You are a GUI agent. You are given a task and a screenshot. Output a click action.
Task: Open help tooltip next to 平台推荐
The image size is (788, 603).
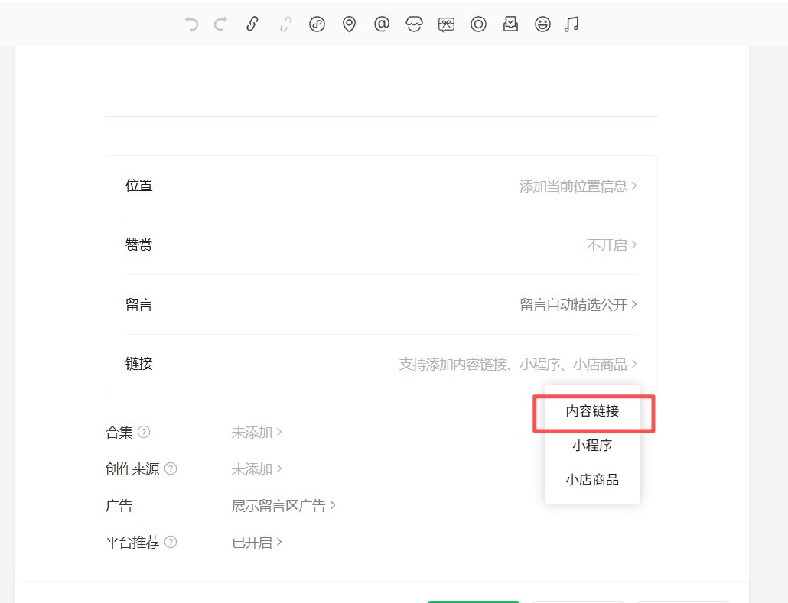pos(171,543)
